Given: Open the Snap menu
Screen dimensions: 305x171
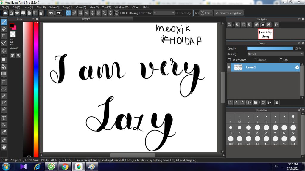Looking at the screenshot, I should pyautogui.click(x=68, y=7).
